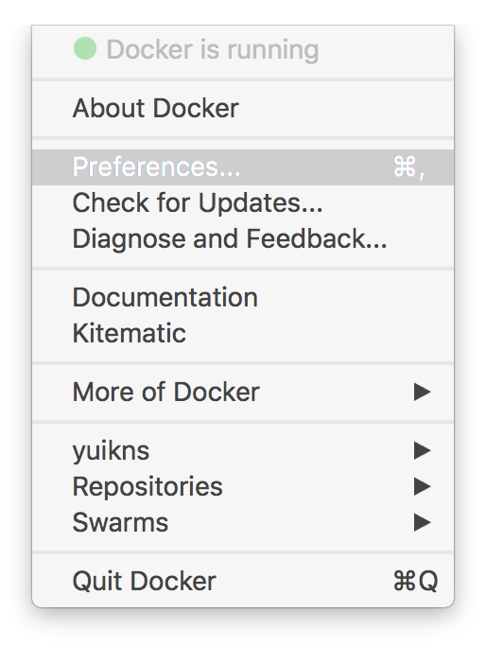Viewport: 486px width, 647px height.
Task: Select More of Docker label
Action: point(165,392)
